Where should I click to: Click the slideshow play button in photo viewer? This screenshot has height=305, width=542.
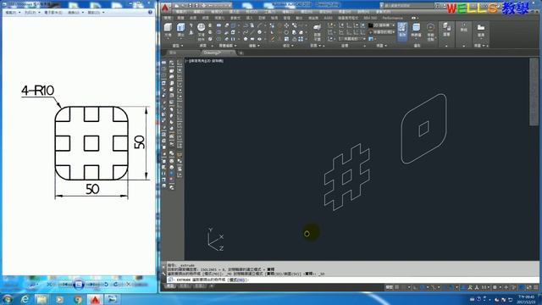pyautogui.click(x=79, y=285)
